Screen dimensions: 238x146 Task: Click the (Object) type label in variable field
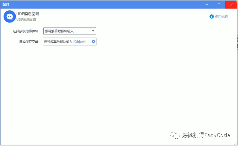(x=79, y=42)
